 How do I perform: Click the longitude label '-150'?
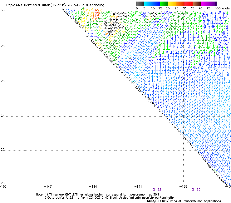(x=3, y=186)
